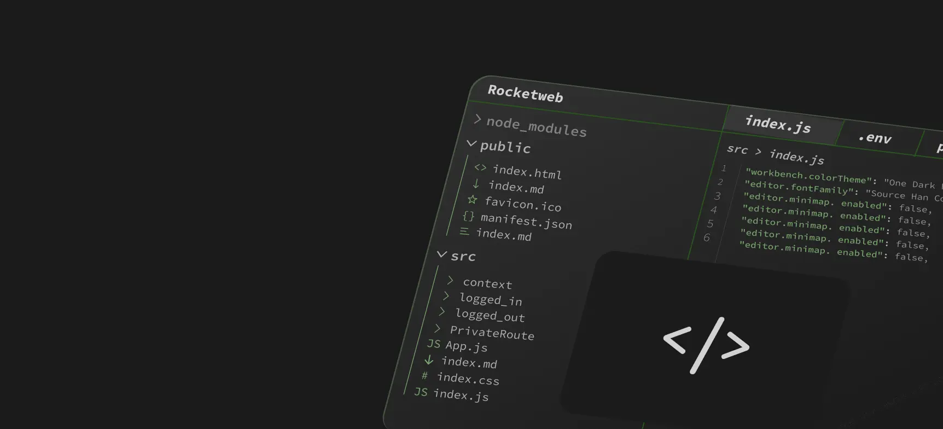Screen dimensions: 943x429
Task: Switch to the index.js editor tab
Action: [782, 124]
